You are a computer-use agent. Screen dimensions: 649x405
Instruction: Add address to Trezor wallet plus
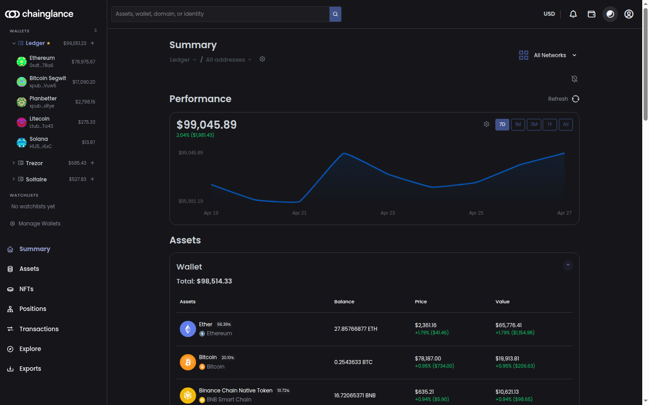pos(92,163)
